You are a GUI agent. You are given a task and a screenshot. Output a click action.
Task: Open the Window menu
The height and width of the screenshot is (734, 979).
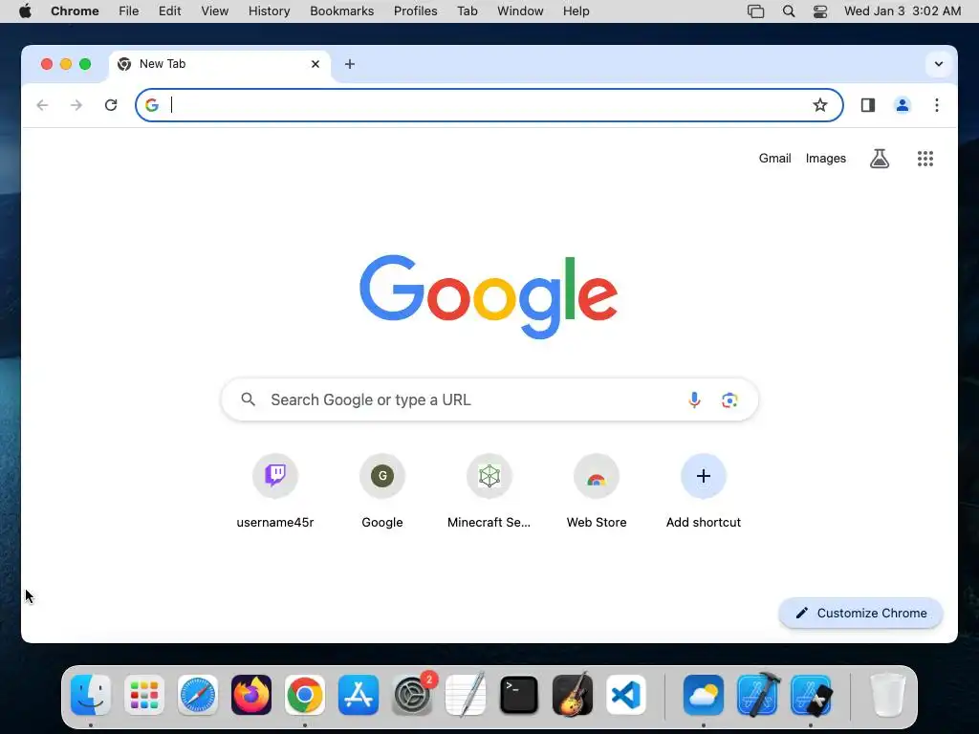click(520, 11)
